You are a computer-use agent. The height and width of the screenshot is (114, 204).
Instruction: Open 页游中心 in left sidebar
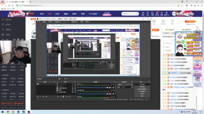pyautogui.click(x=8, y=30)
